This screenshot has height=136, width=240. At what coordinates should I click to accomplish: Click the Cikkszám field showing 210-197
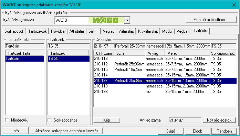(104, 46)
